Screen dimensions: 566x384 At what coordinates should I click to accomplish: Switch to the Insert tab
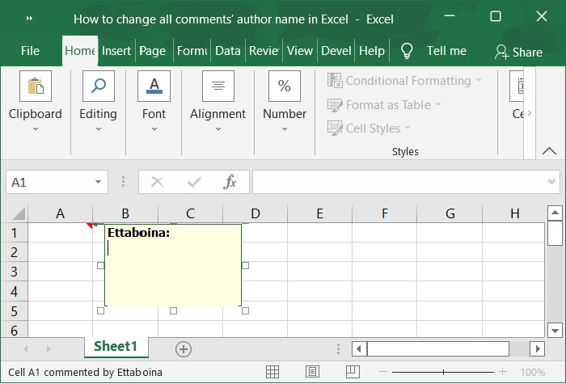point(116,51)
